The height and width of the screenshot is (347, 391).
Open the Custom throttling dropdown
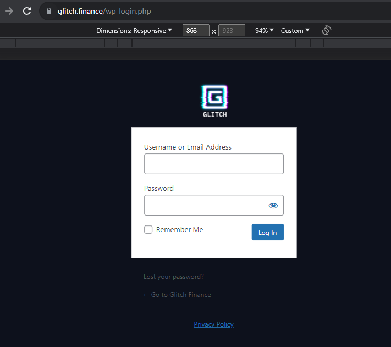295,31
